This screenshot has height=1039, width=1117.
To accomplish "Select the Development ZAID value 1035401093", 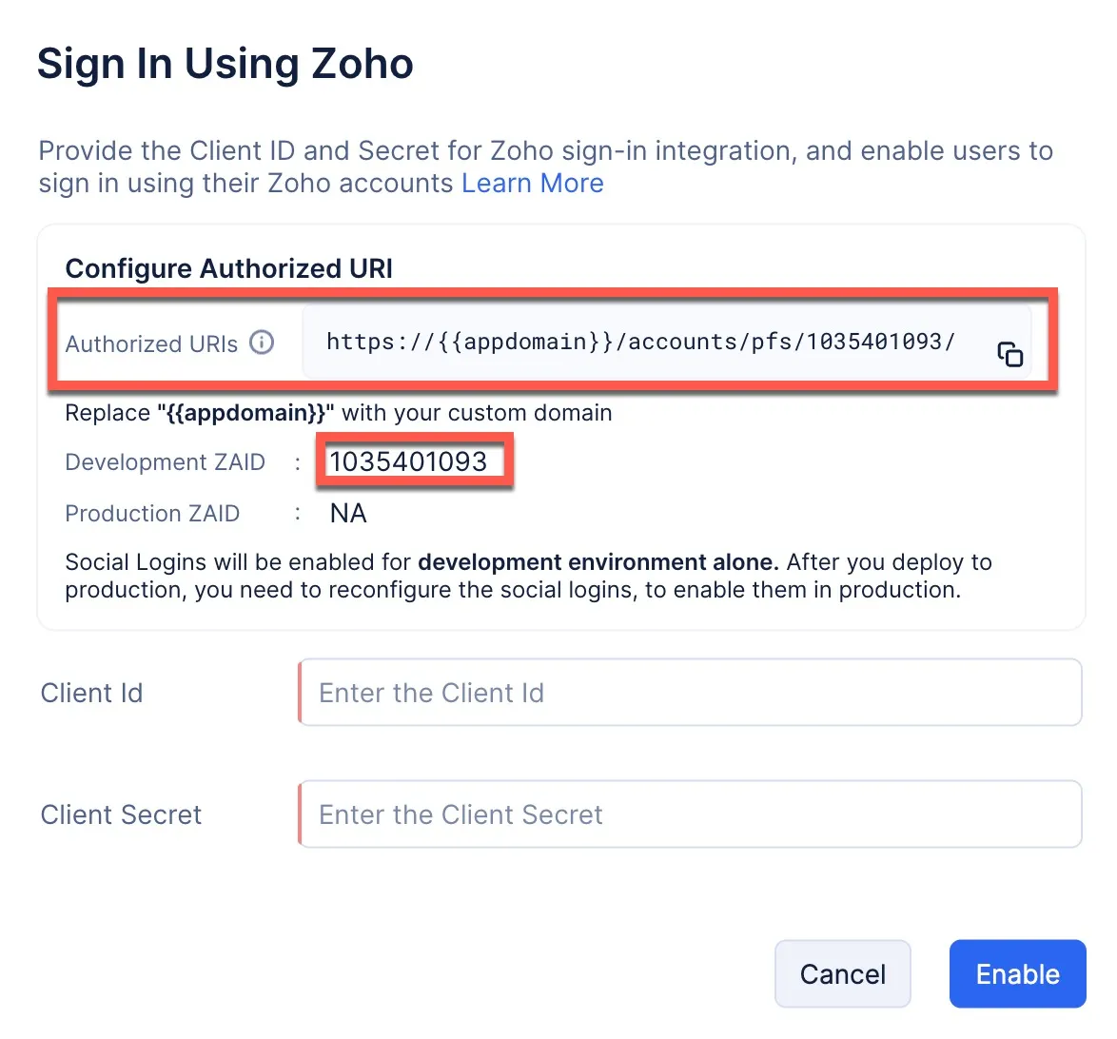I will pos(408,461).
